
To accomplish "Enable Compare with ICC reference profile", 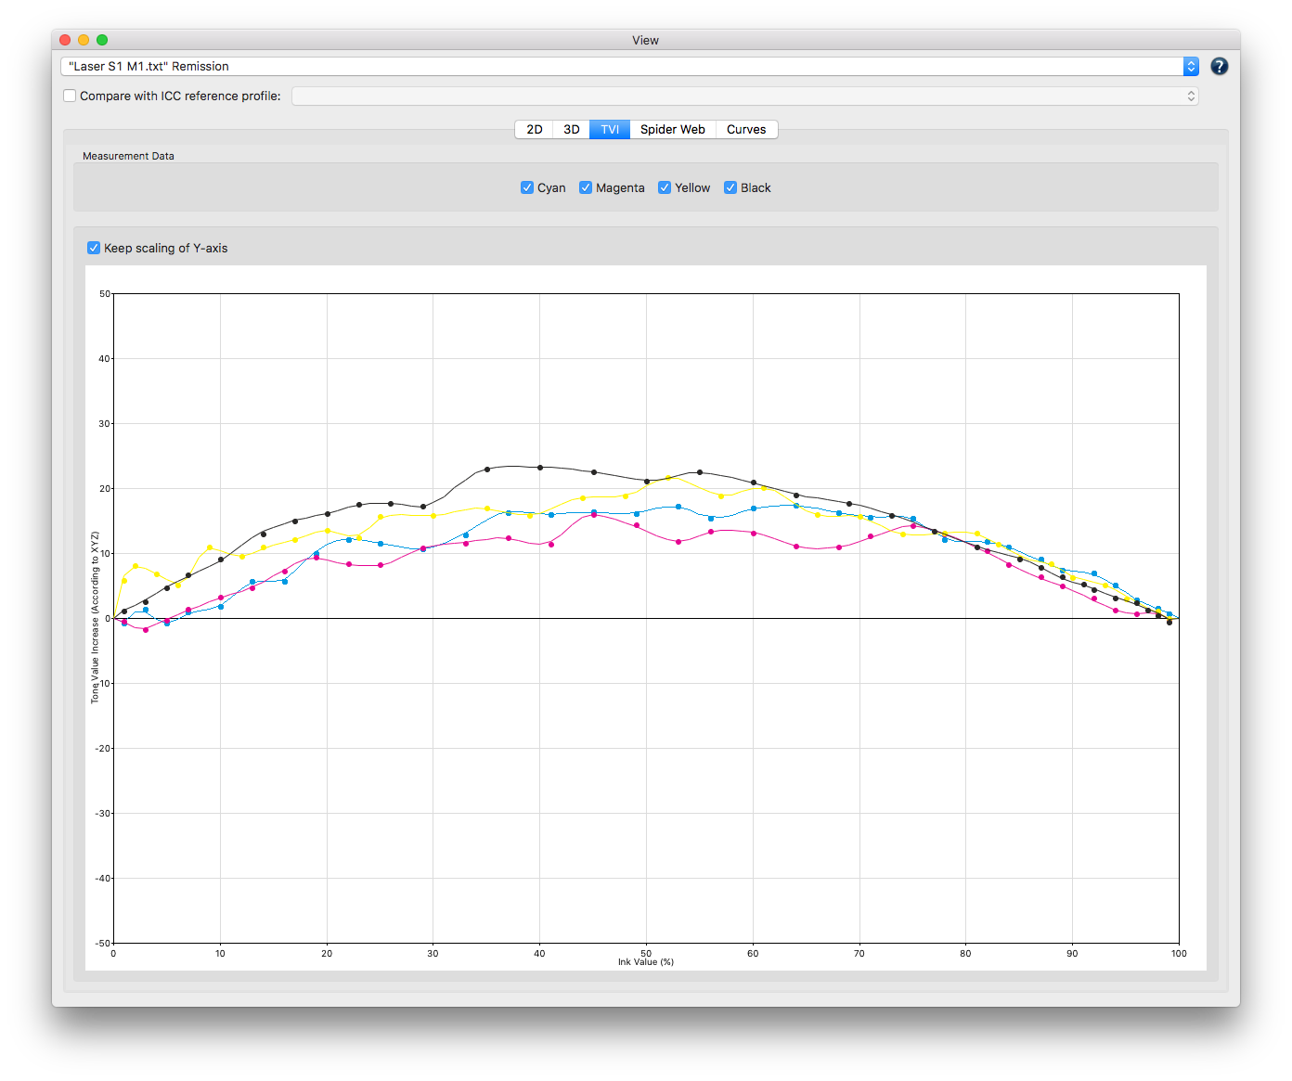I will [x=70, y=96].
